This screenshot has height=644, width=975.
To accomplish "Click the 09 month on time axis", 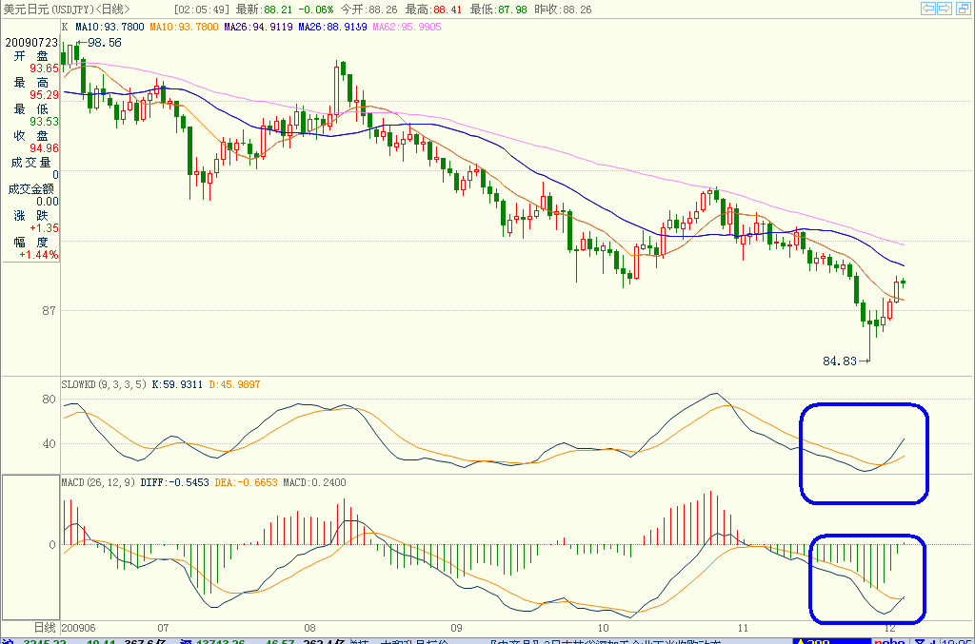I will 456,628.
